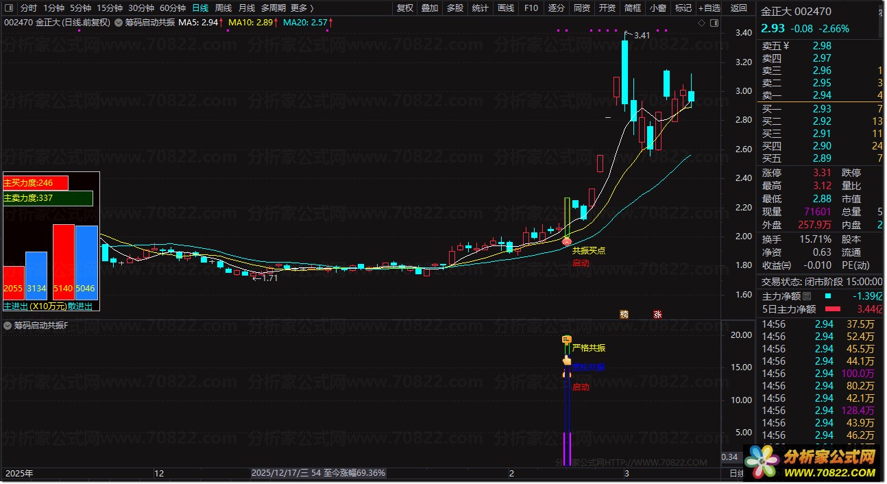The width and height of the screenshot is (887, 484).
Task: Select the 15分钟 period
Action: coord(110,8)
